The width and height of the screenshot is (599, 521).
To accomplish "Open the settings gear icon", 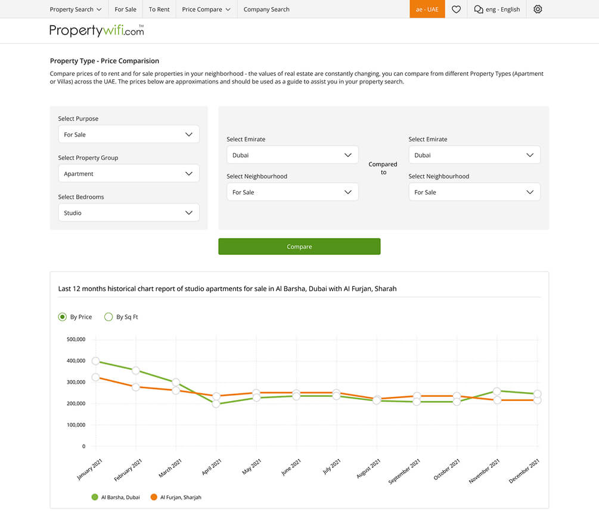I will 538,9.
